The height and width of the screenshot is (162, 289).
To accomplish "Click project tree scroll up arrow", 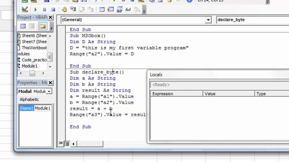I will pos(50,36).
